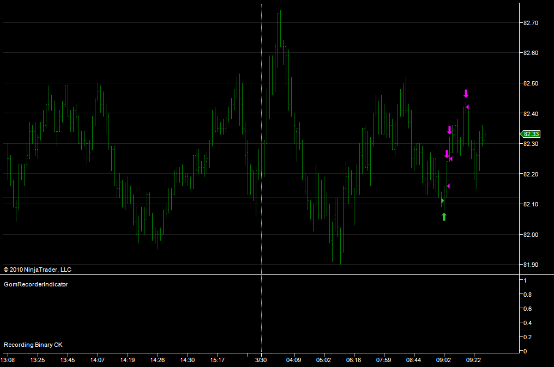Select the magenta down arrow above the 82.40 level
Image resolution: width=554 pixels, height=367 pixels.
coord(466,94)
